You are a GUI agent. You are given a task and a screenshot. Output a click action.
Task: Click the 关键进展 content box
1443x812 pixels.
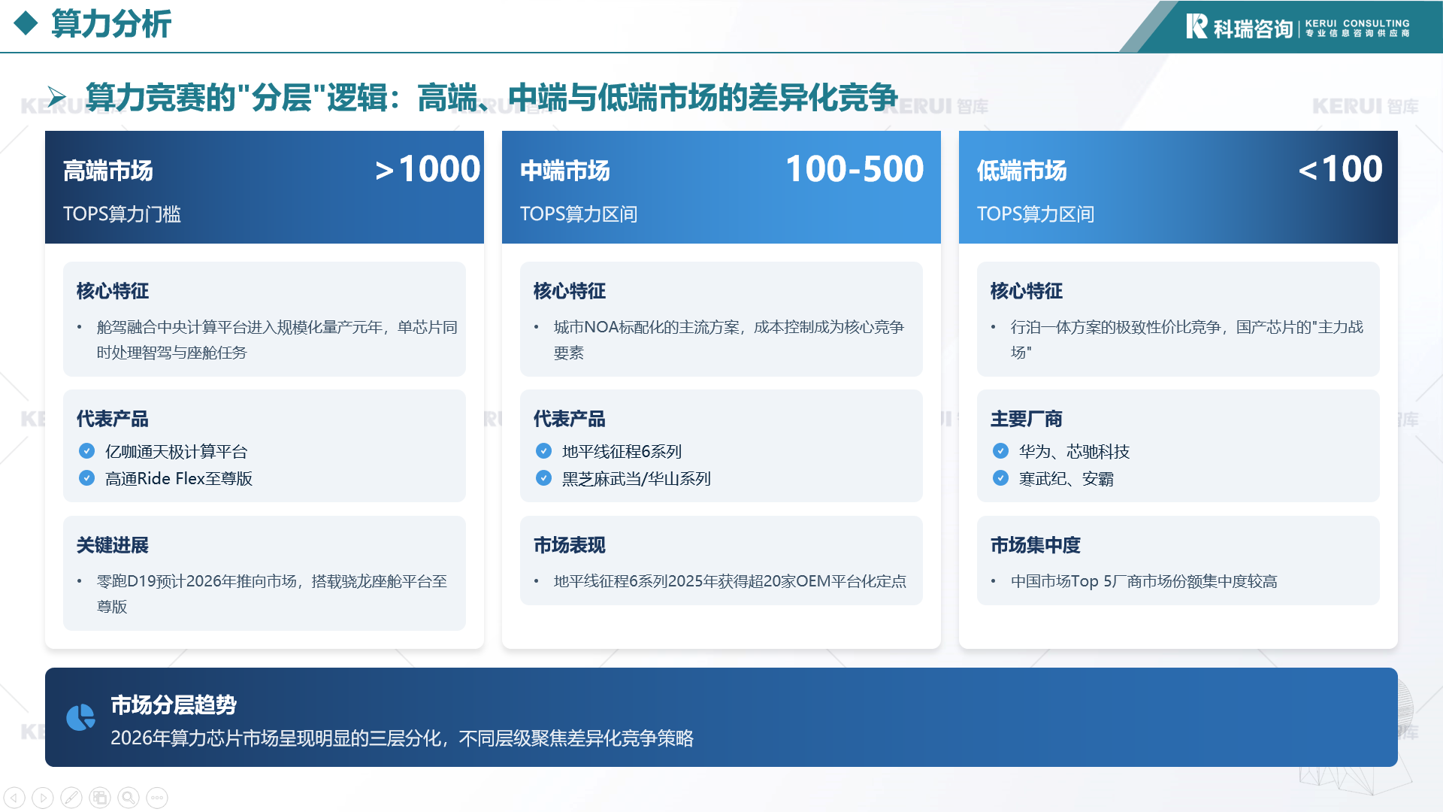(265, 573)
